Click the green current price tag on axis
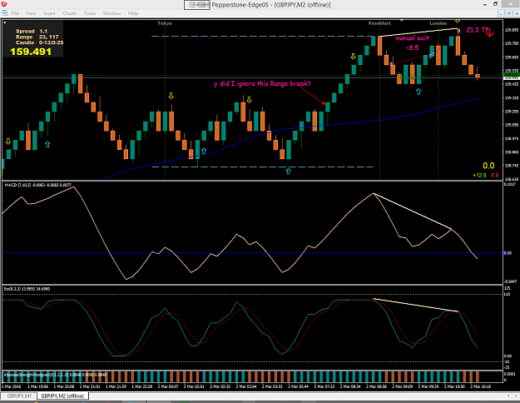Image resolution: width=520 pixels, height=403 pixels. 511,76
